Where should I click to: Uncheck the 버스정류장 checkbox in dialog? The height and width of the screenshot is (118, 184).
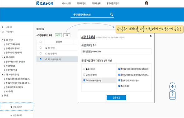click(119, 86)
